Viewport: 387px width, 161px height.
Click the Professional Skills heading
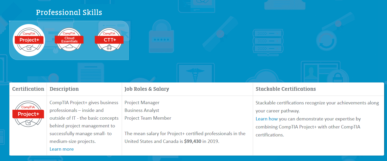point(69,12)
